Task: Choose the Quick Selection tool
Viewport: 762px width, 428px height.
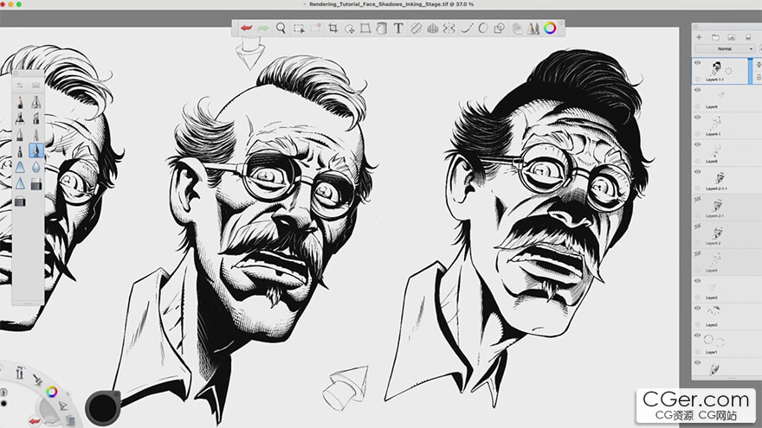Action: (x=316, y=29)
